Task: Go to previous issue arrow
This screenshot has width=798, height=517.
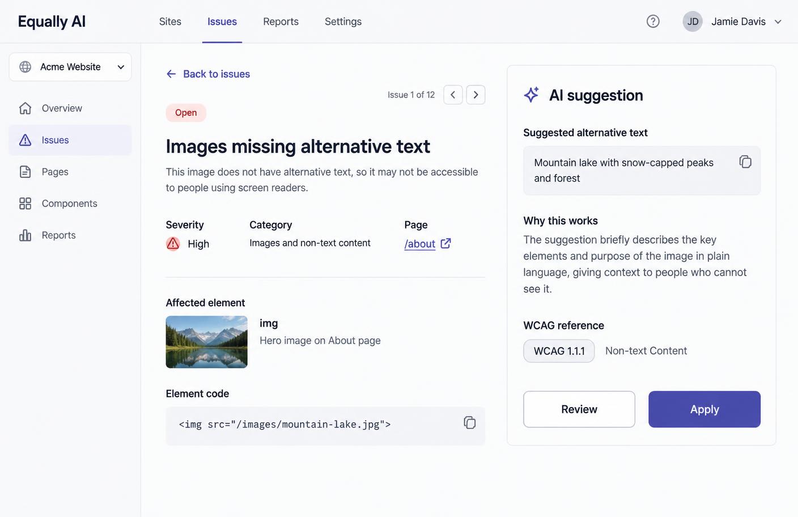Action: pyautogui.click(x=453, y=95)
